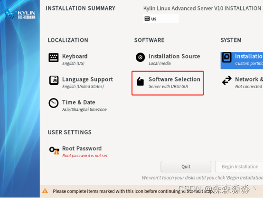Click the Network arrows icon
The image size is (263, 198).
[227, 80]
